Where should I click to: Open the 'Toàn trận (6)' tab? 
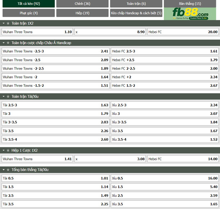pos(136,4)
